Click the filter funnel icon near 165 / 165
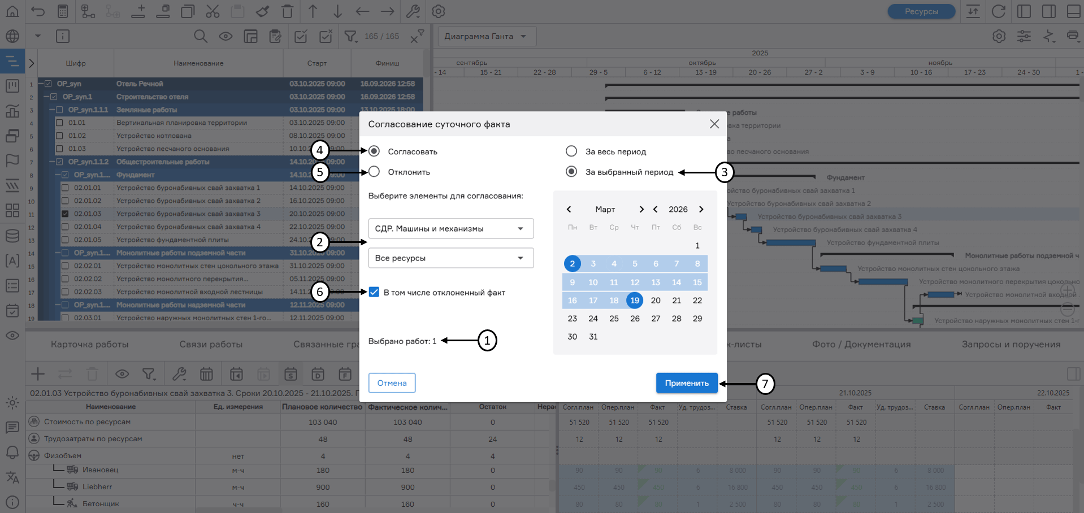This screenshot has width=1084, height=513. [350, 37]
